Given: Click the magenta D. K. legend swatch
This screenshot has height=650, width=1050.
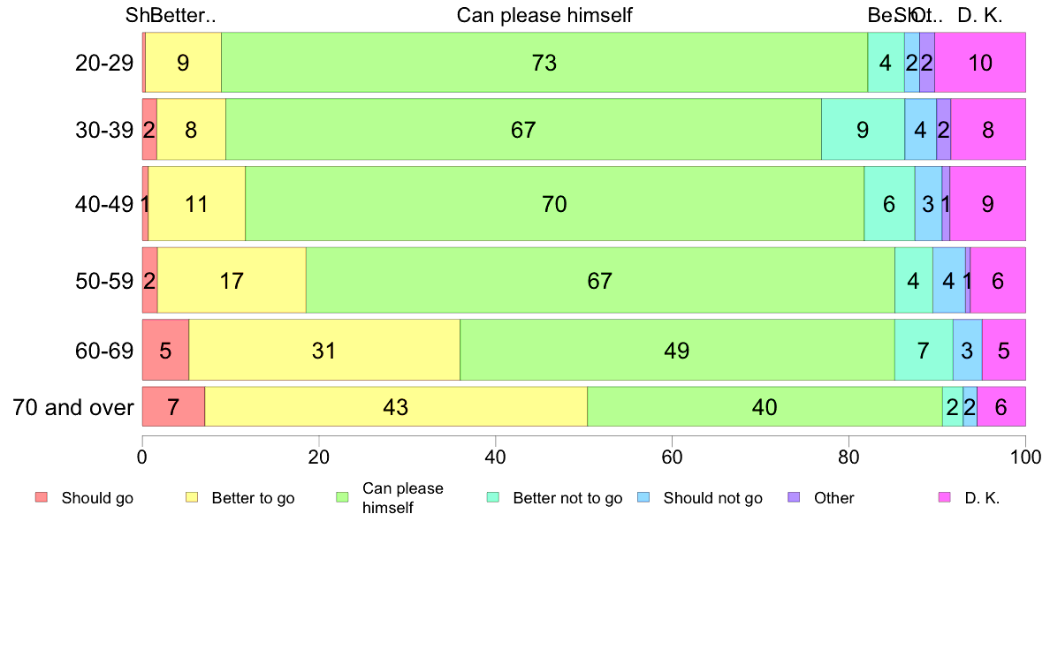Looking at the screenshot, I should point(945,496).
